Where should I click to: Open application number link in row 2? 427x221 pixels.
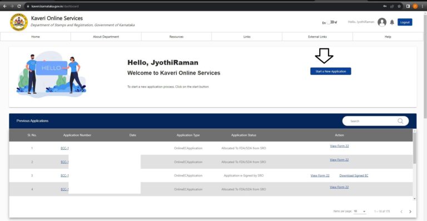tap(64, 162)
